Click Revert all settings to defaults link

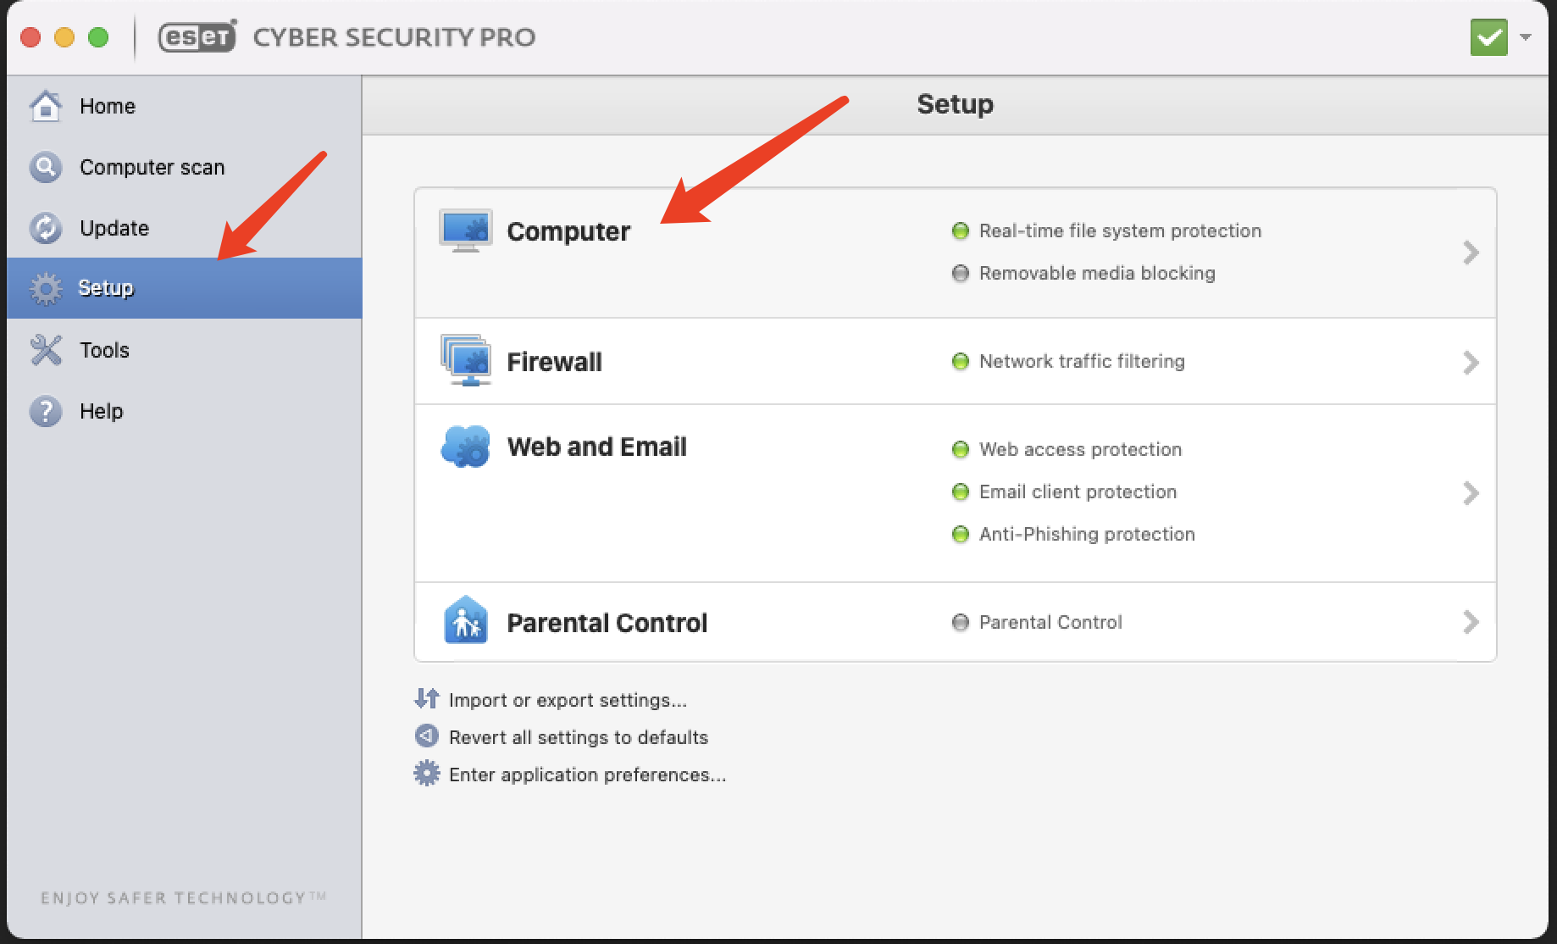[x=578, y=737]
